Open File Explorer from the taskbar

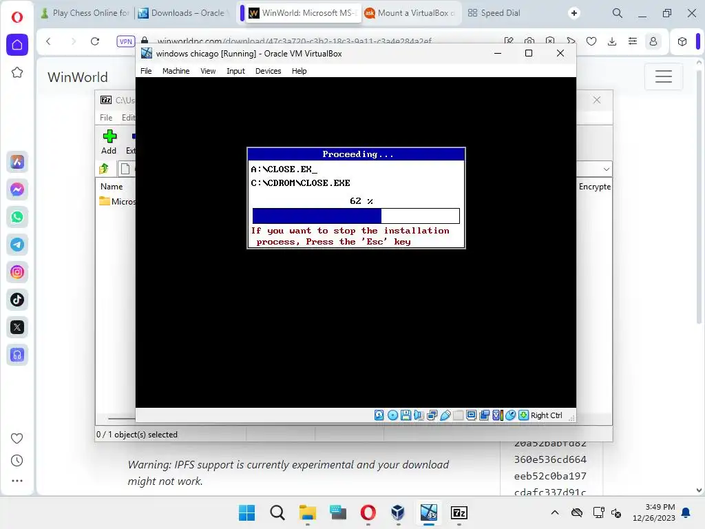click(x=308, y=512)
